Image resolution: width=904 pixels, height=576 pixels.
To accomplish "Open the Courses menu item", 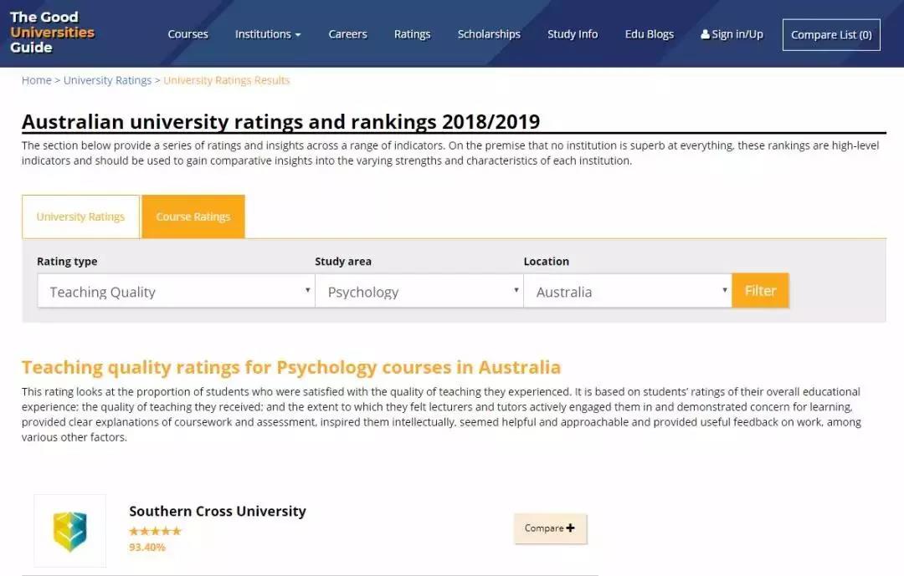I will tap(188, 34).
